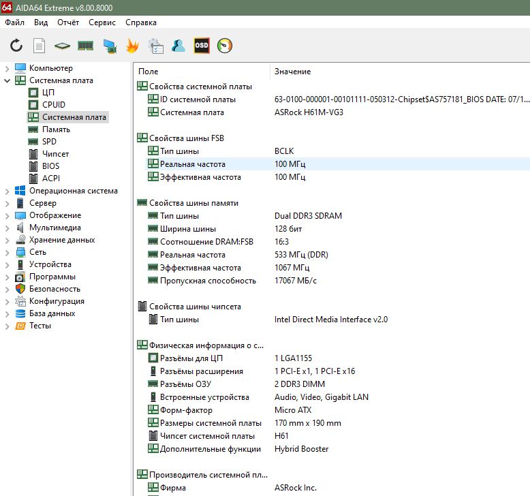Click the Windows logo icon beside Операционная система
530x496 pixels.
pyautogui.click(x=20, y=191)
